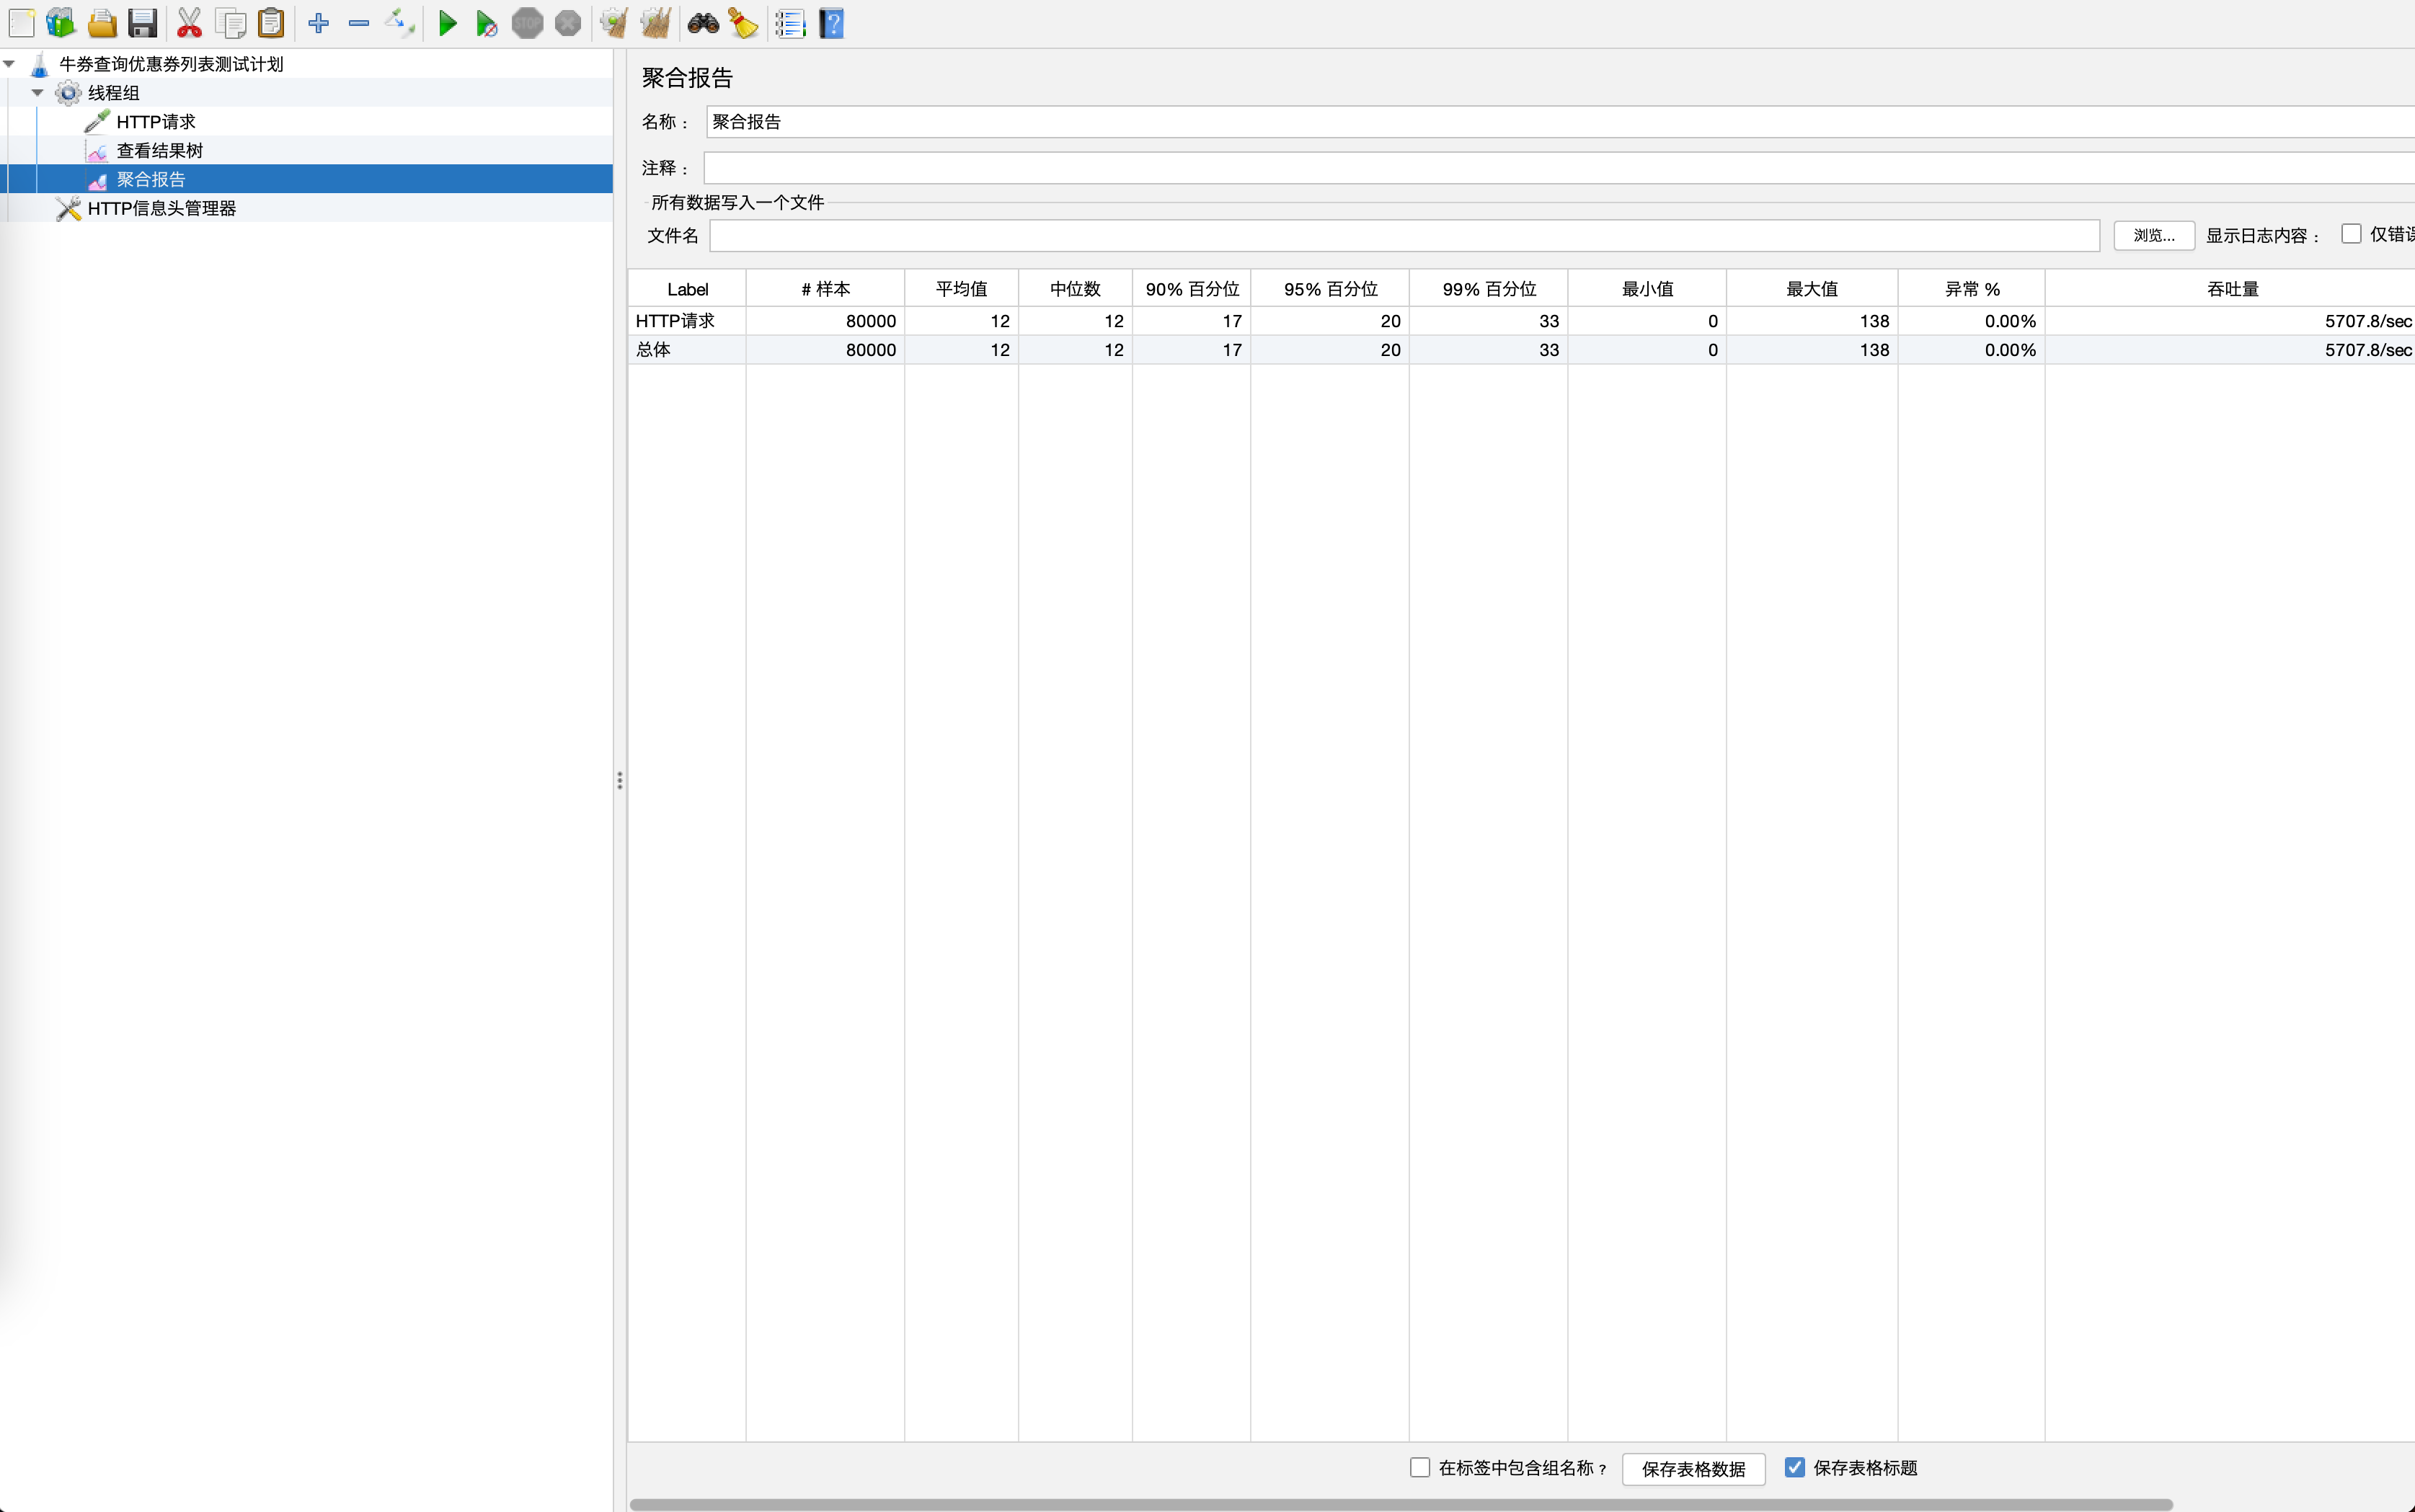Click the Save floppy disk icon
This screenshot has height=1512, width=2415.
143,23
